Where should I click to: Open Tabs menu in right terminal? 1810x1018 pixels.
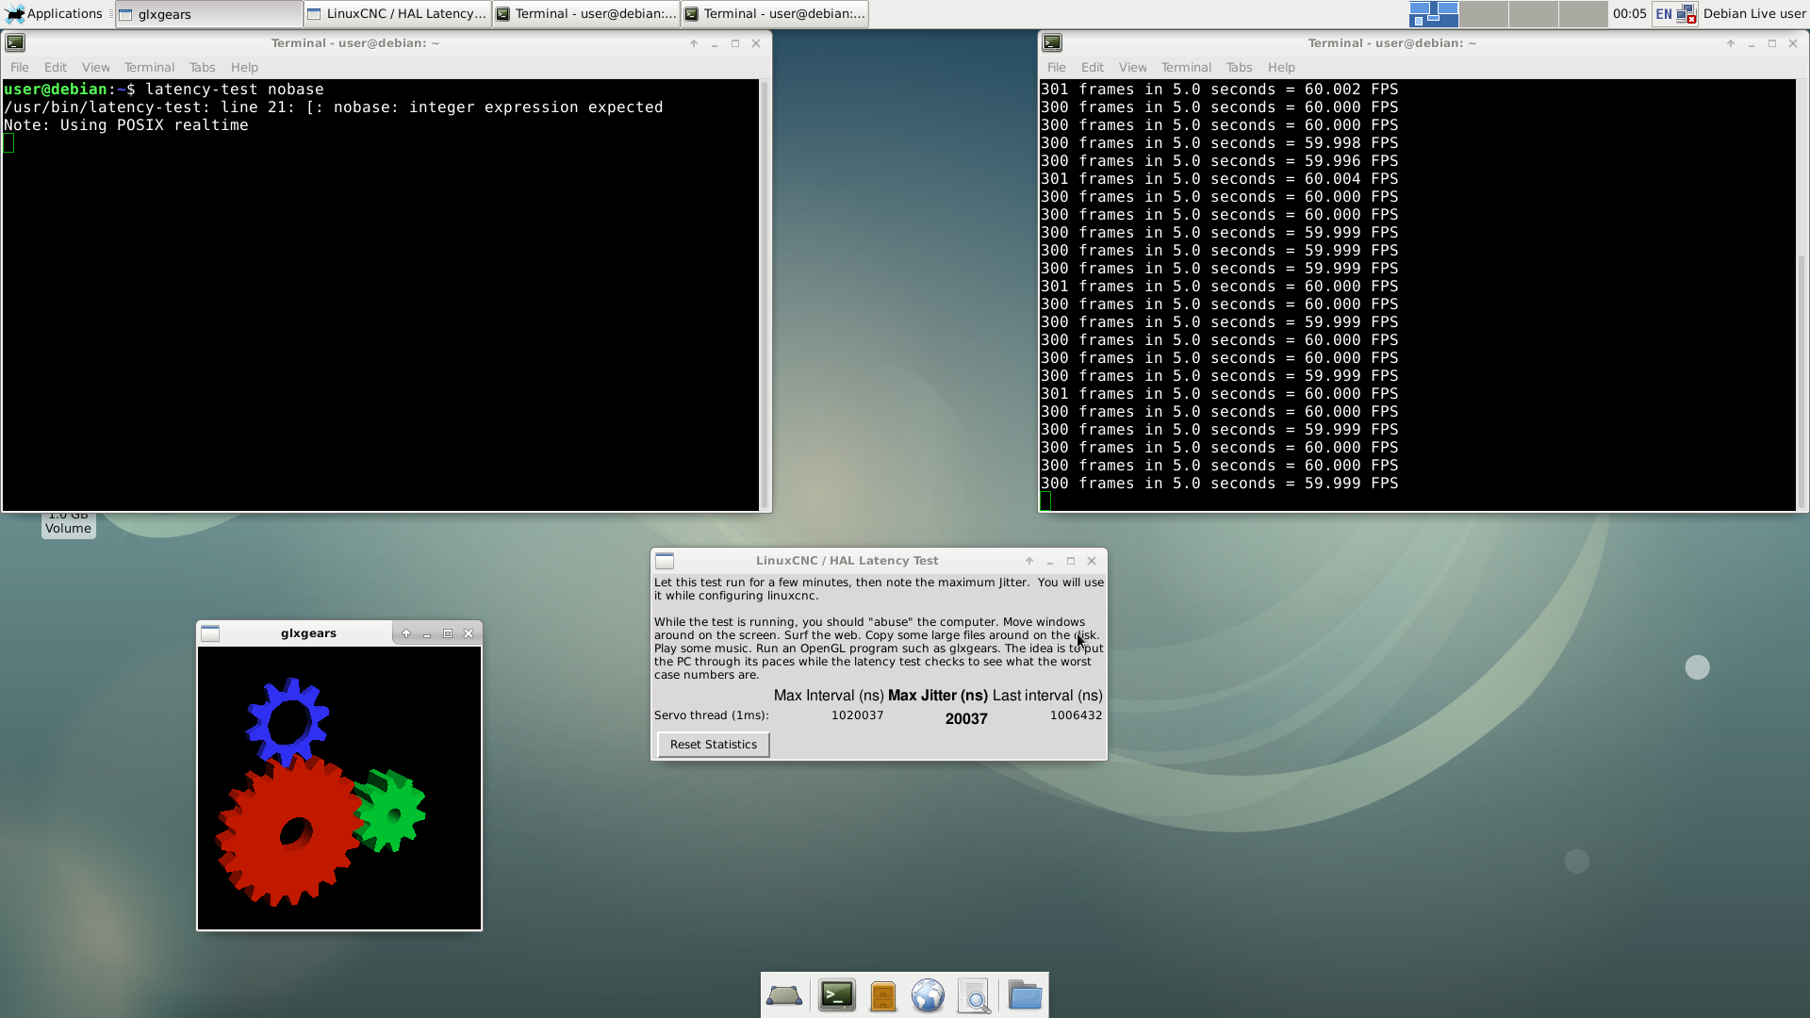(x=1239, y=67)
